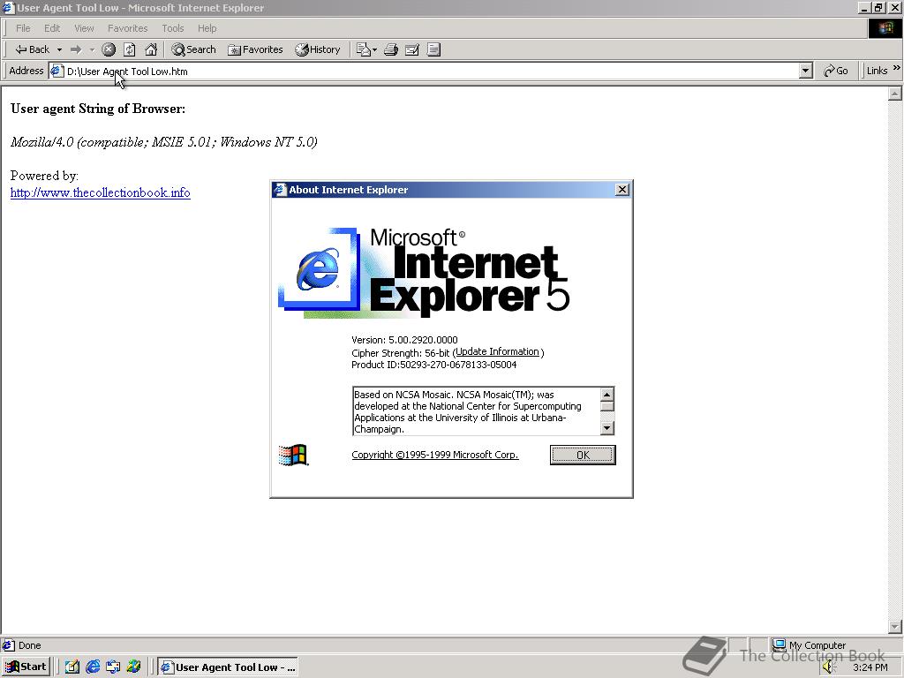
Task: Open the Favorites sidebar
Action: click(255, 49)
